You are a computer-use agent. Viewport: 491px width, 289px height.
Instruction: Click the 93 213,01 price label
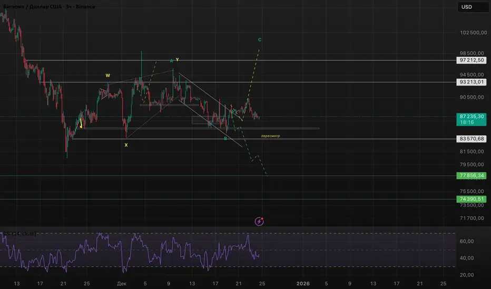(472, 82)
